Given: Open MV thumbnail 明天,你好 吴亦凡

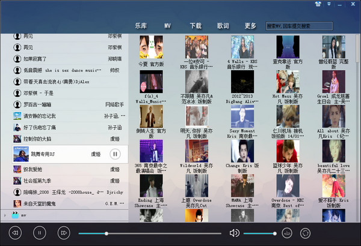Looking at the screenshot, I should [197, 116].
